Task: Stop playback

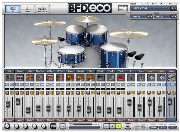Action: pyautogui.click(x=112, y=126)
